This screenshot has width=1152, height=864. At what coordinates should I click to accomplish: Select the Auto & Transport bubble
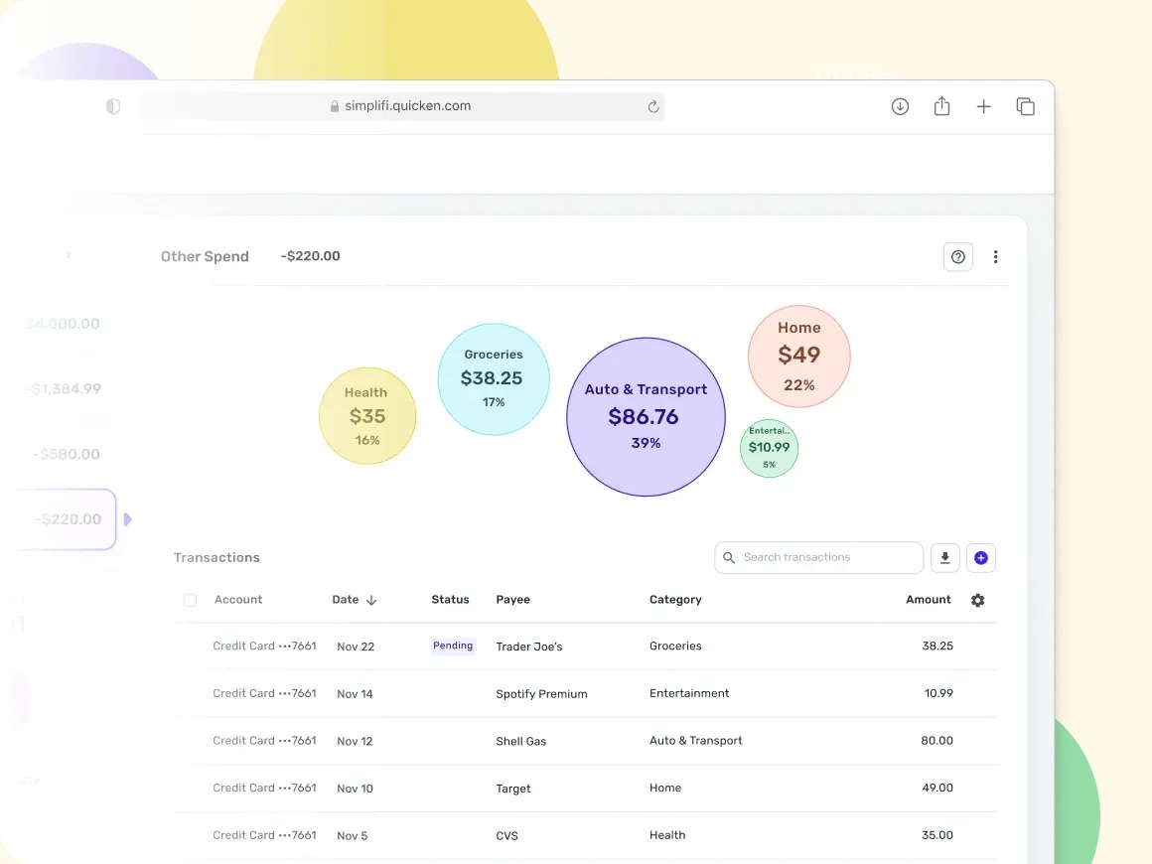coord(646,416)
